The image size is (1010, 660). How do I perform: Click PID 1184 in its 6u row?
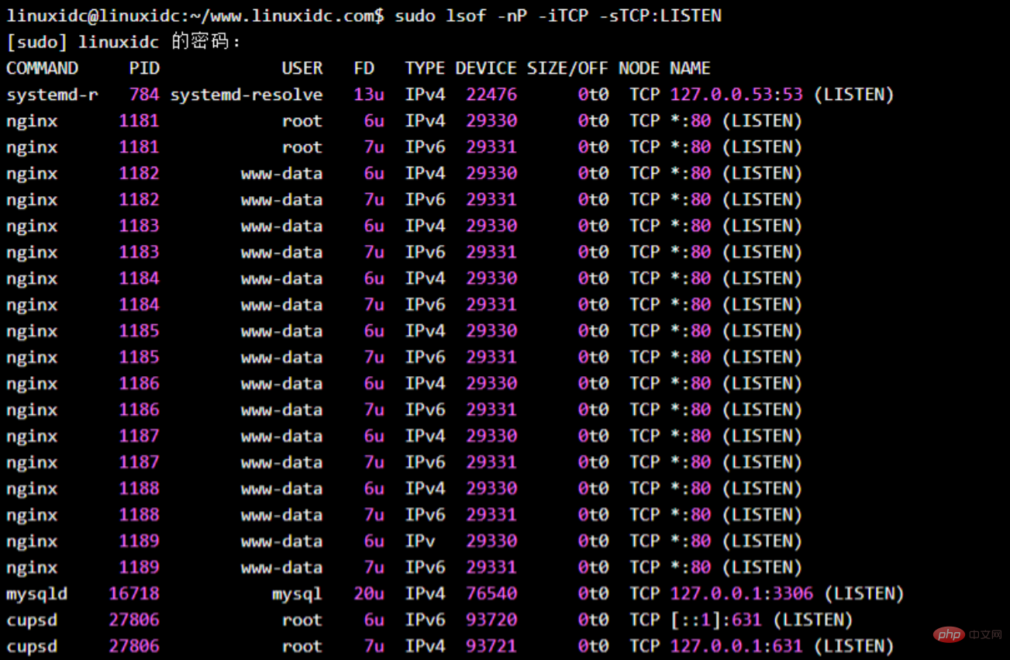[140, 278]
